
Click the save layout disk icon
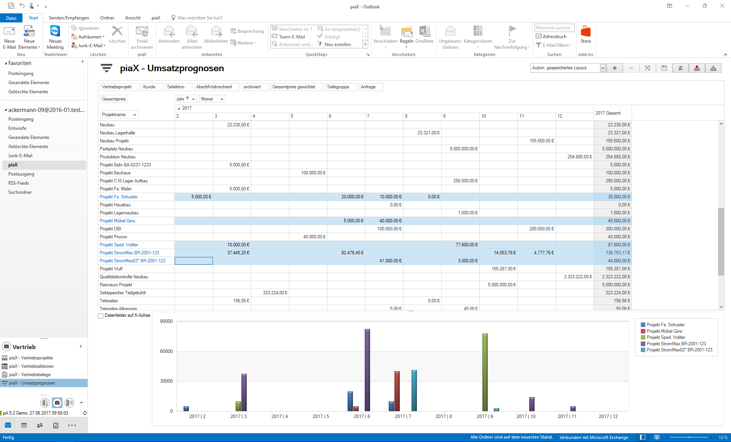tap(664, 68)
